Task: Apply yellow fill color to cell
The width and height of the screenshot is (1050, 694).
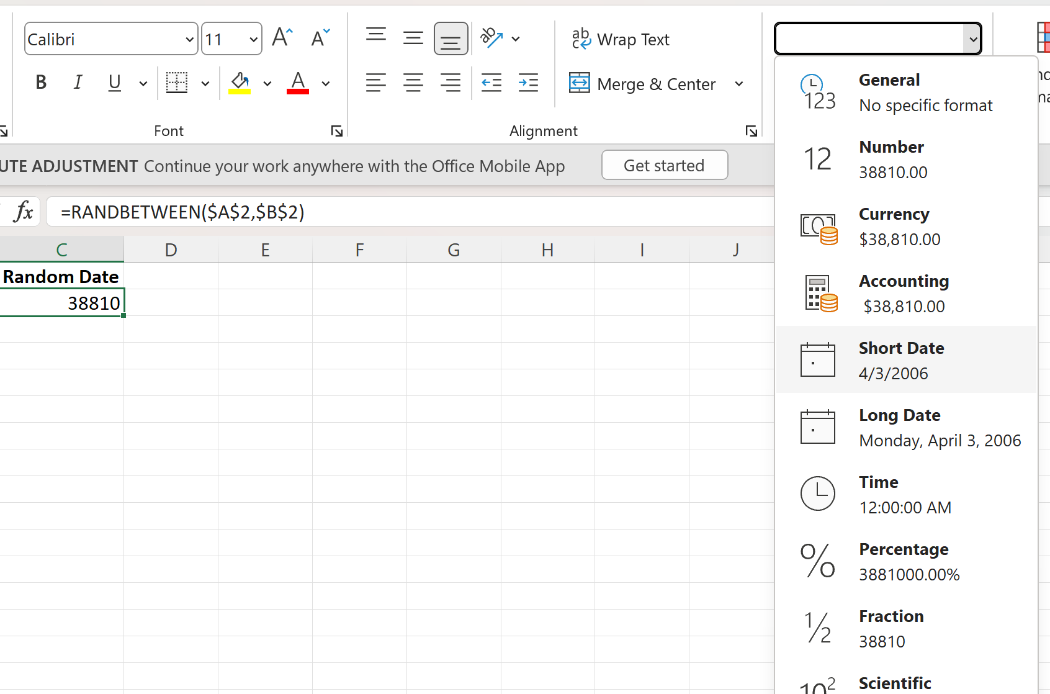Action: [240, 83]
